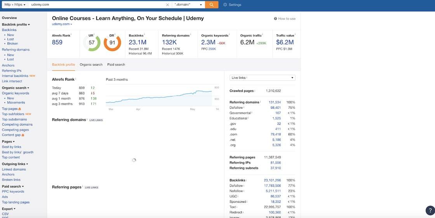Open Top subdomains in the sidebar
The image size is (435, 218).
[14, 119]
